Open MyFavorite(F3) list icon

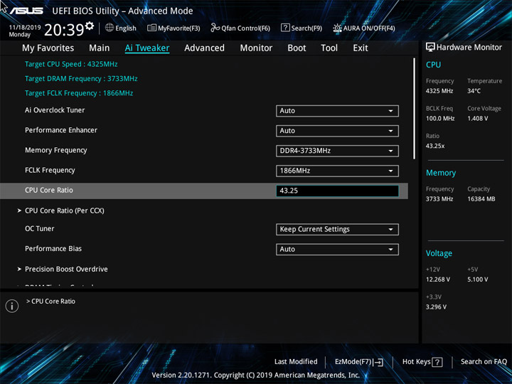[x=151, y=28]
